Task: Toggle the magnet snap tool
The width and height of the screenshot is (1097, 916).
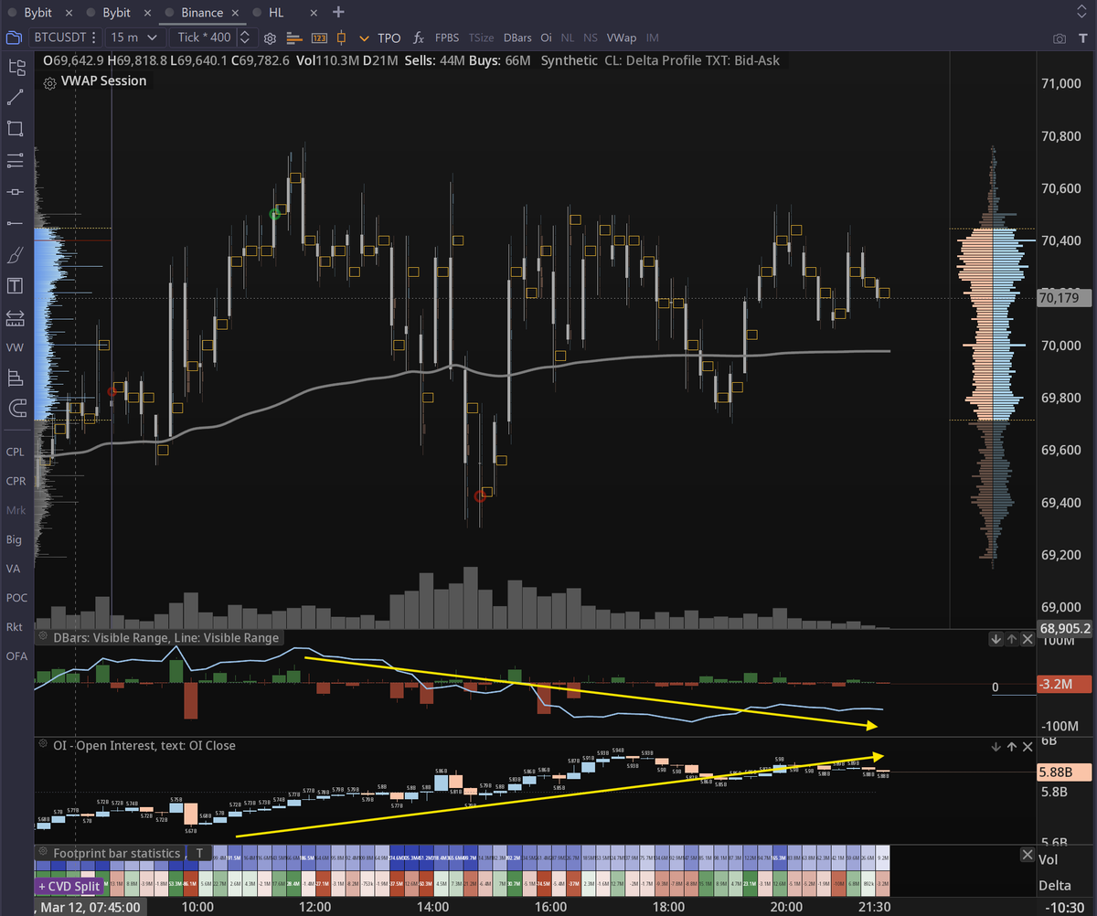Action: click(x=16, y=409)
